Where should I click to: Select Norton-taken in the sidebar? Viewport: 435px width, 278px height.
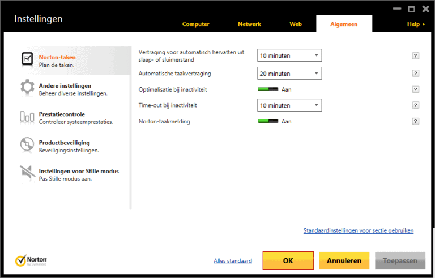click(75, 61)
